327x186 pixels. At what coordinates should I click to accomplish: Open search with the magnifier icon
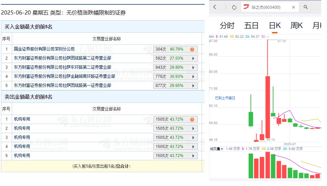(306, 7)
